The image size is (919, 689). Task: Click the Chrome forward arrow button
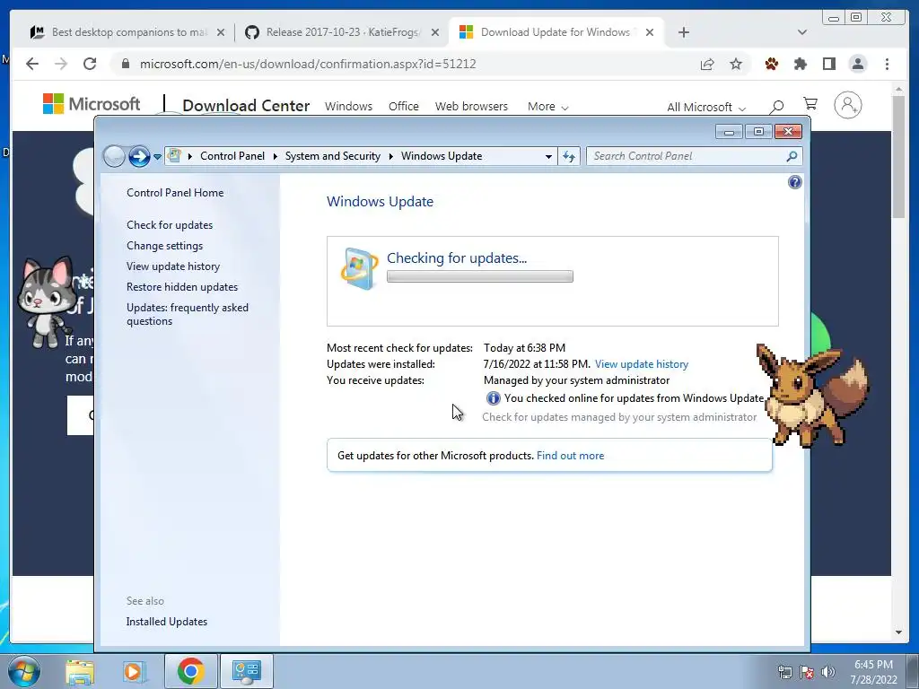point(61,64)
